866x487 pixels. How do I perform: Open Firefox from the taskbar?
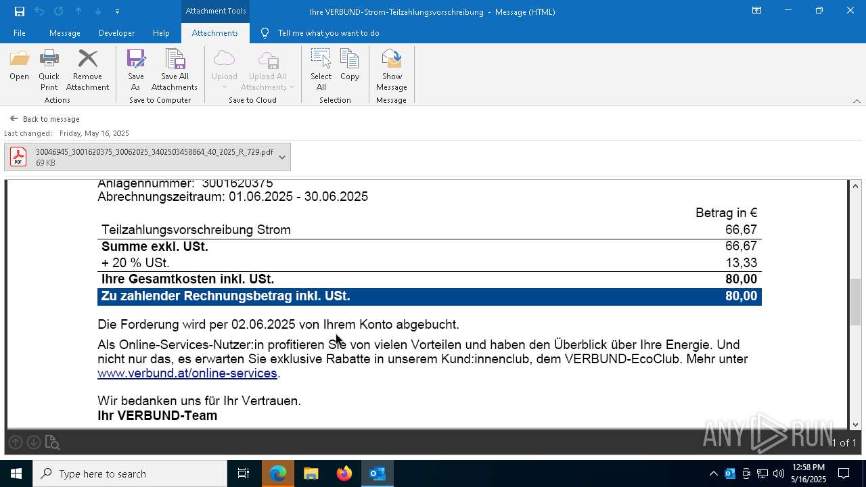[344, 473]
